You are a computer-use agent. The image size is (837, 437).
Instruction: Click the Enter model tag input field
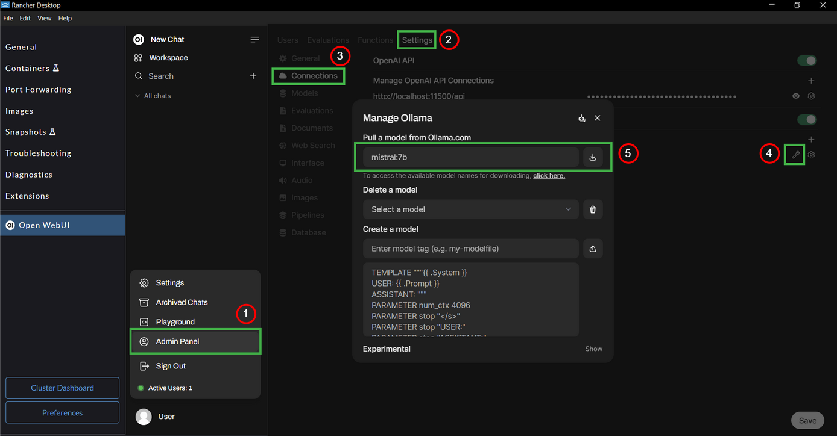(x=471, y=249)
